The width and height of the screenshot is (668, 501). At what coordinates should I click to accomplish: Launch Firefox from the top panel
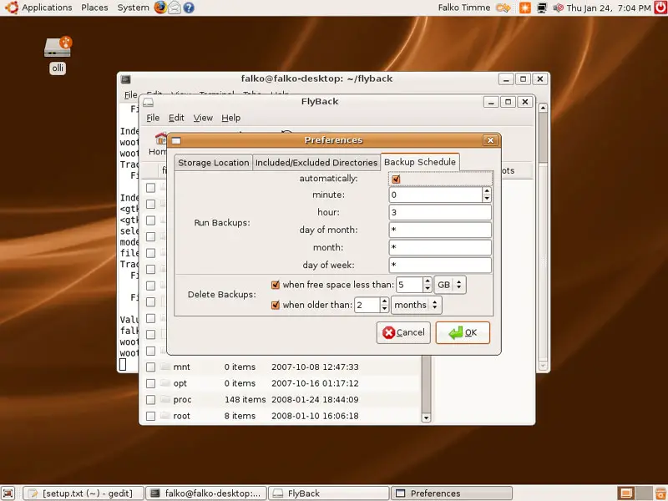(160, 8)
